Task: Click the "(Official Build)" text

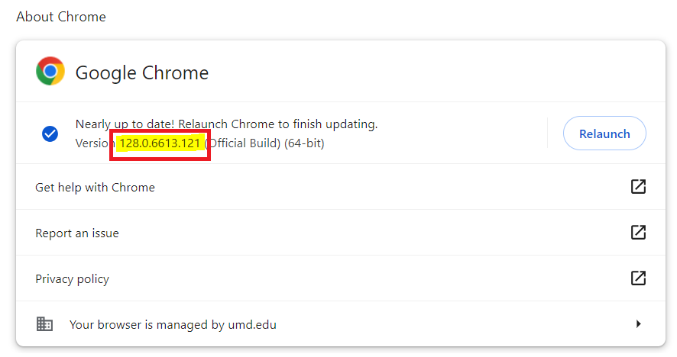Action: coord(243,143)
